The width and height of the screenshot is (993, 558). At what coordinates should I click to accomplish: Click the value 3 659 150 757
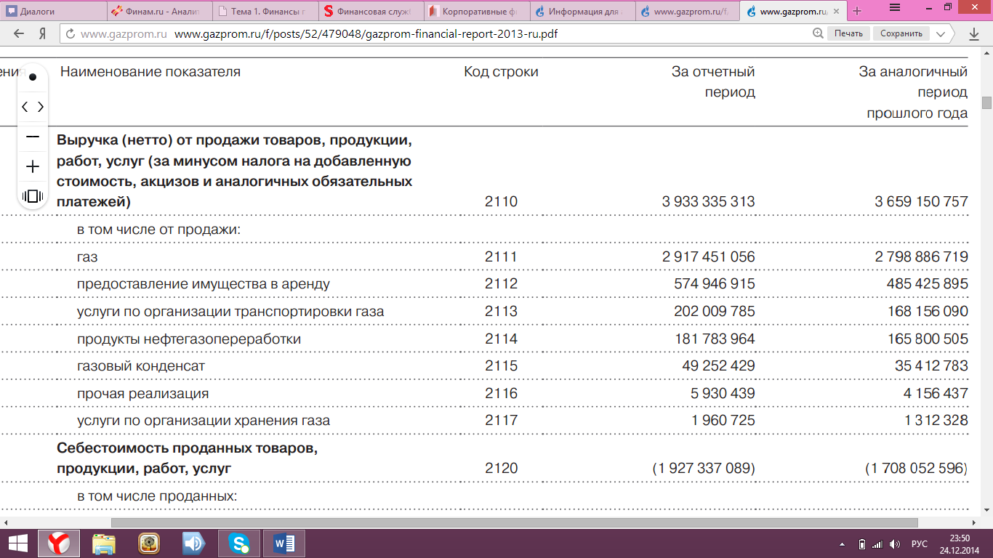pos(921,202)
